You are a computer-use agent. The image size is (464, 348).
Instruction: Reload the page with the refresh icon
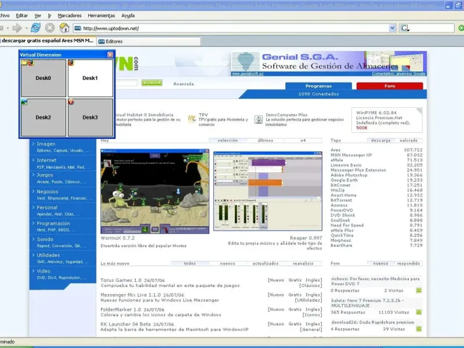point(36,28)
